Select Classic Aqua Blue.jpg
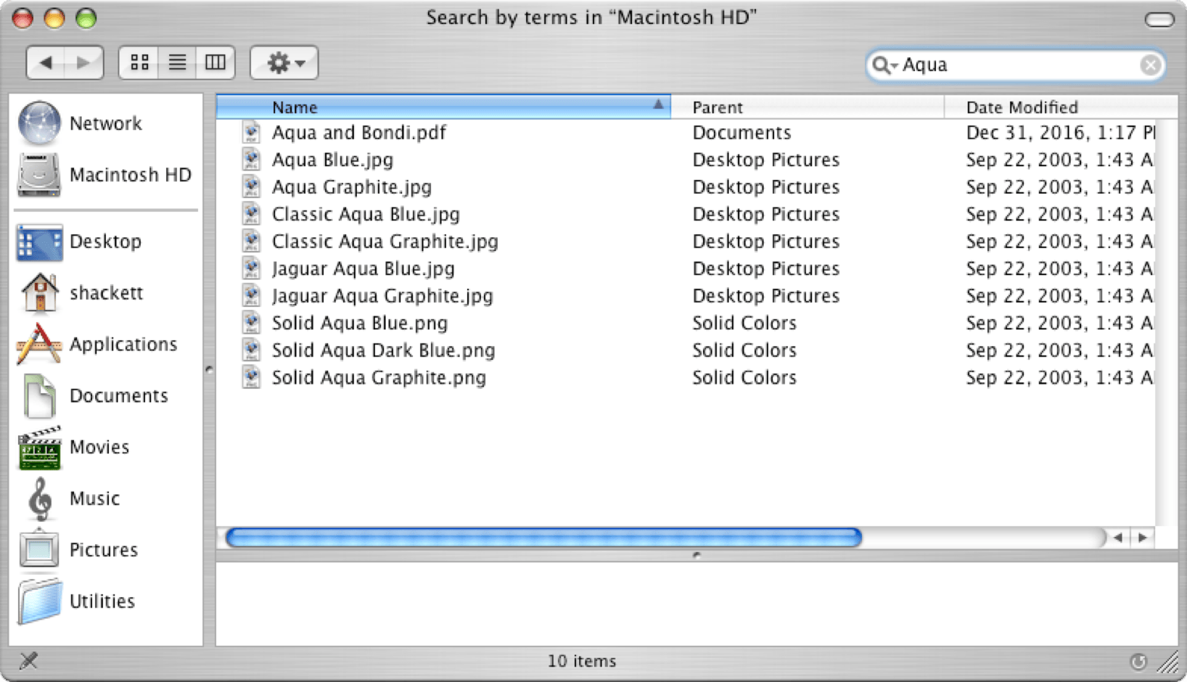1187x682 pixels. tap(366, 214)
